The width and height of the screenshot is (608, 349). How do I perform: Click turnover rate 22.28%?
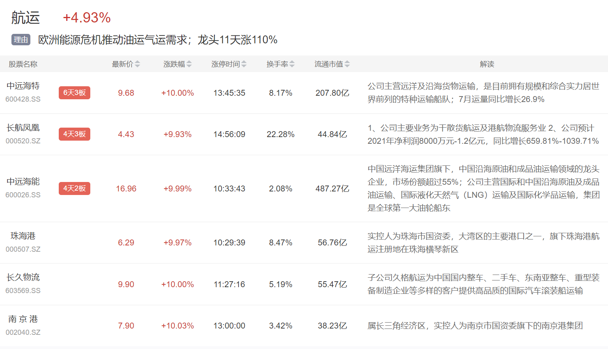pyautogui.click(x=281, y=134)
